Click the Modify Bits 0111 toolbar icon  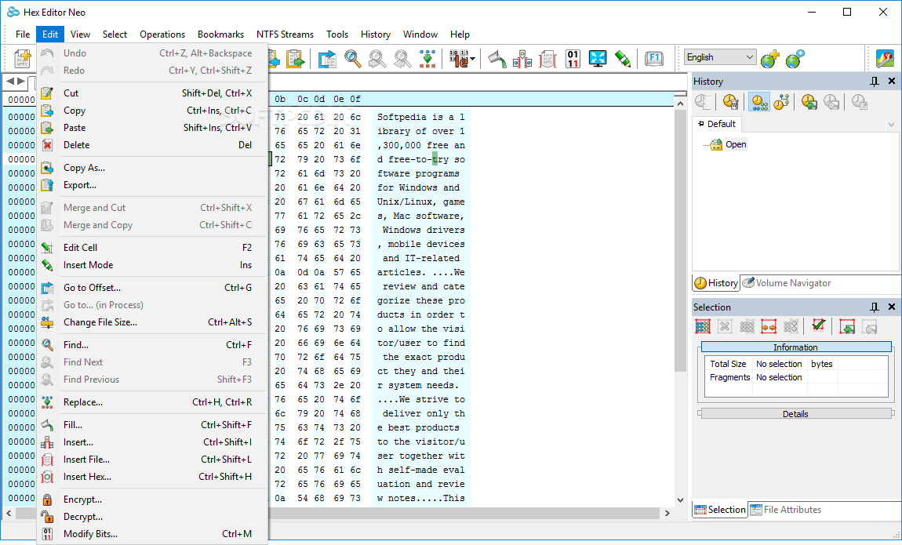point(573,58)
